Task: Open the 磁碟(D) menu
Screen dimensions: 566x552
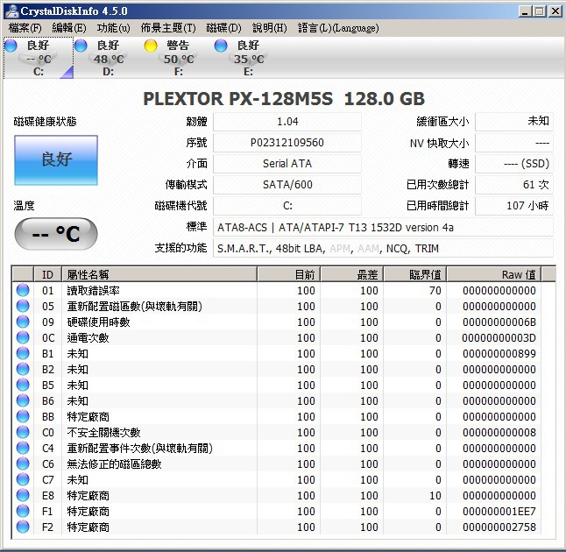Action: point(223,28)
